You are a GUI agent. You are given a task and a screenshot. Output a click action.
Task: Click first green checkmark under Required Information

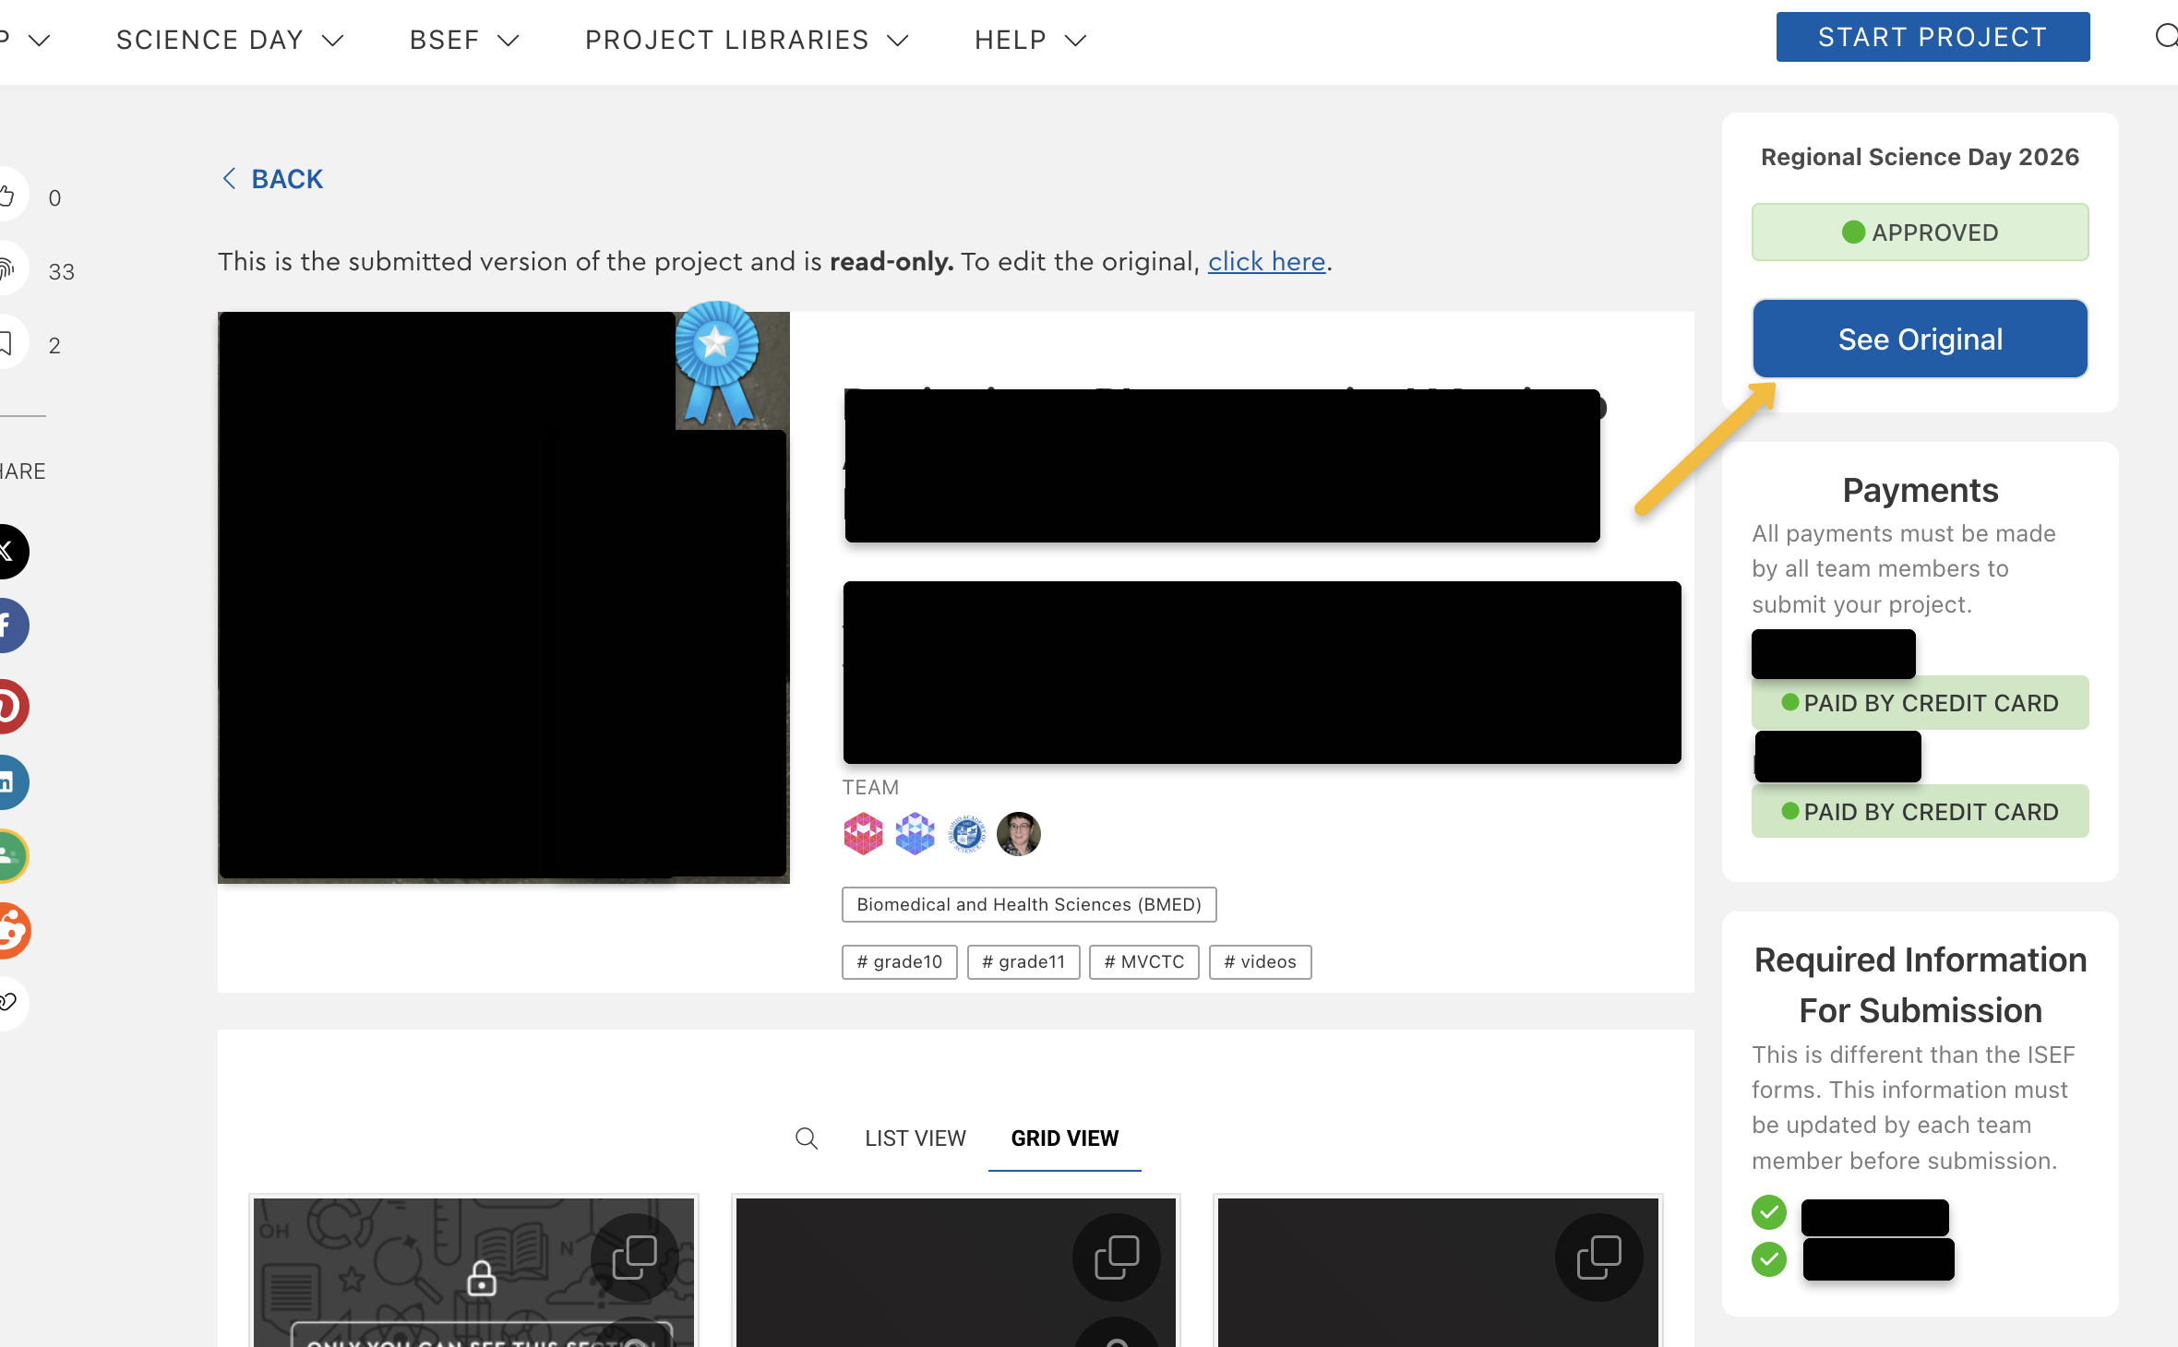1768,1212
